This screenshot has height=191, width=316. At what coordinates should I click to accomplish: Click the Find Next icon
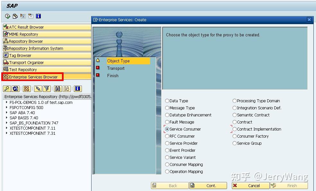pyautogui.click(x=66, y=89)
